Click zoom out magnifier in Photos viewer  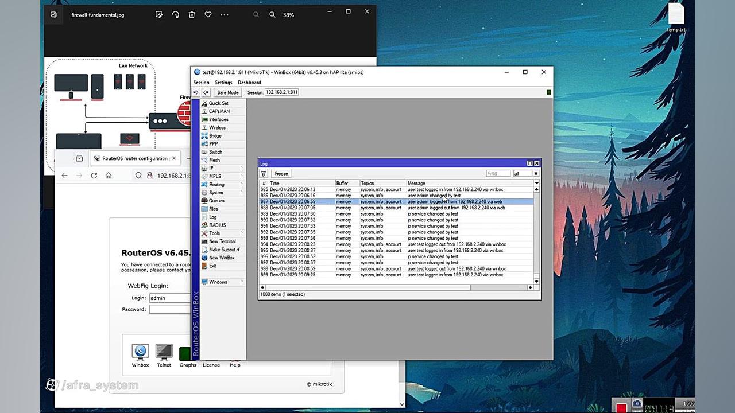(x=257, y=14)
